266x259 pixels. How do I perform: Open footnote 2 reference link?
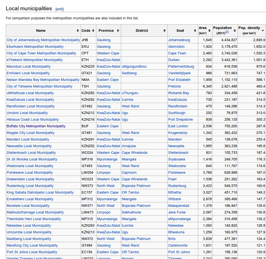227,32
